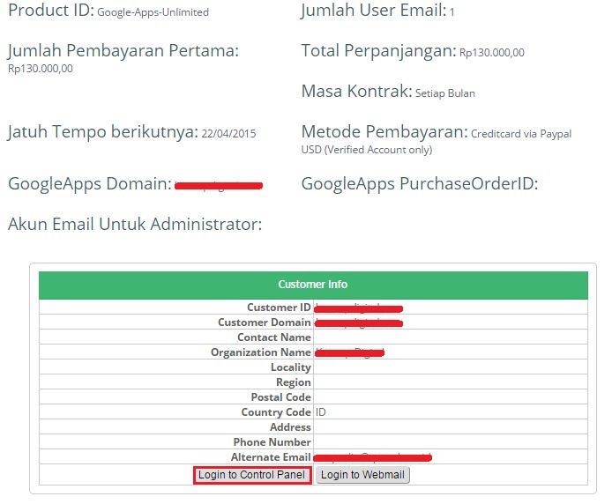Select the GoogleApps PurchaseOrderID label

419,184
